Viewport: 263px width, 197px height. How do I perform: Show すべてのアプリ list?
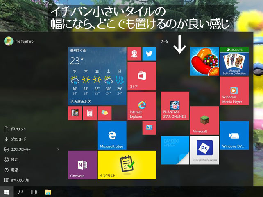[20, 180]
